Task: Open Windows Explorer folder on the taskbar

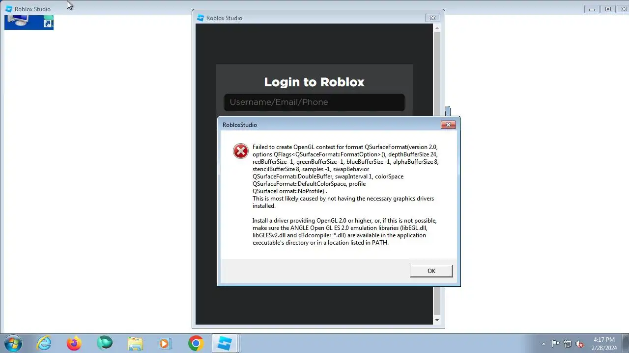Action: pyautogui.click(x=135, y=344)
